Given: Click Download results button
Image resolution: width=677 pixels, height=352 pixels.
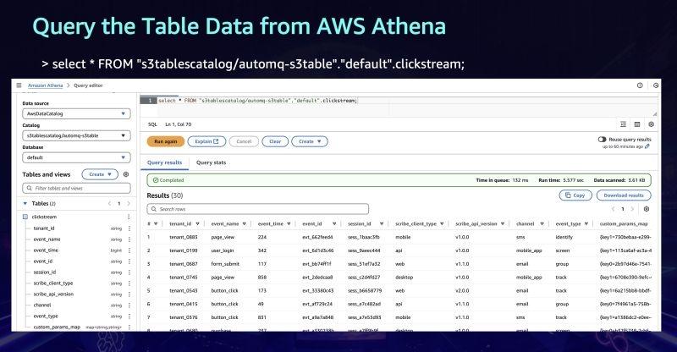Looking at the screenshot, I should pyautogui.click(x=625, y=195).
